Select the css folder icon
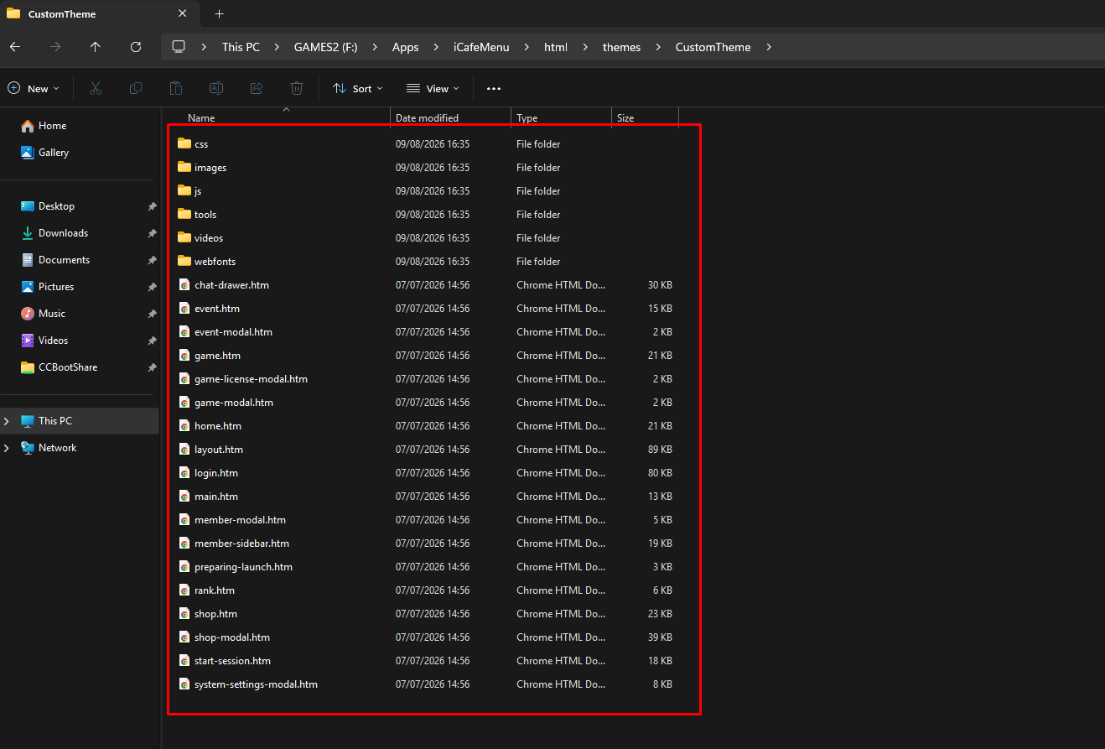 [184, 143]
